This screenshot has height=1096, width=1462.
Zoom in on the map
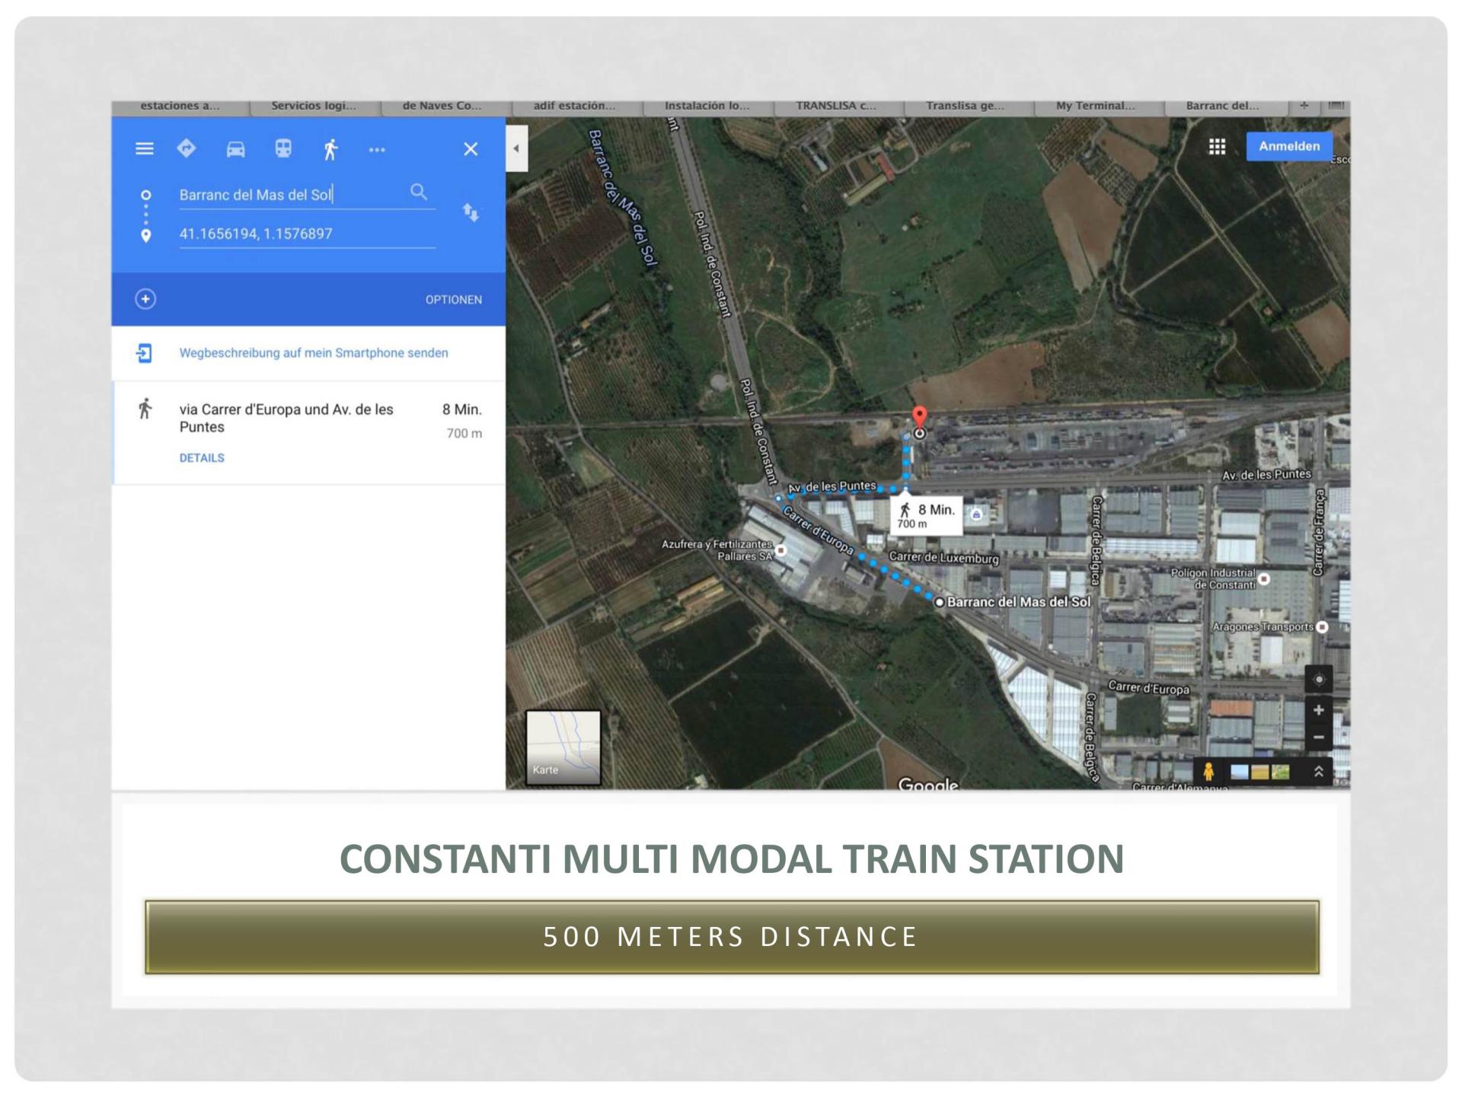[x=1319, y=710]
